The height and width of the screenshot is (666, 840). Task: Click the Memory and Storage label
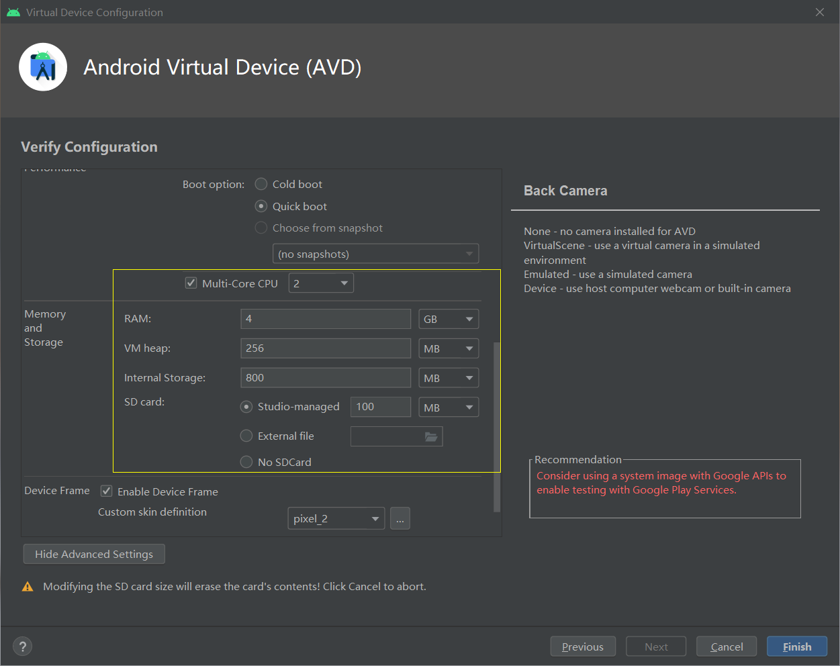[45, 328]
